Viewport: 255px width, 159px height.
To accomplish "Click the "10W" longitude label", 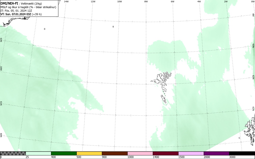I will coord(120,2).
